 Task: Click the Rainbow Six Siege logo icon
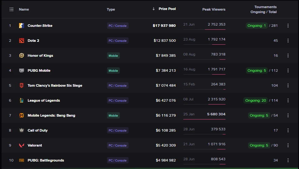(22, 85)
